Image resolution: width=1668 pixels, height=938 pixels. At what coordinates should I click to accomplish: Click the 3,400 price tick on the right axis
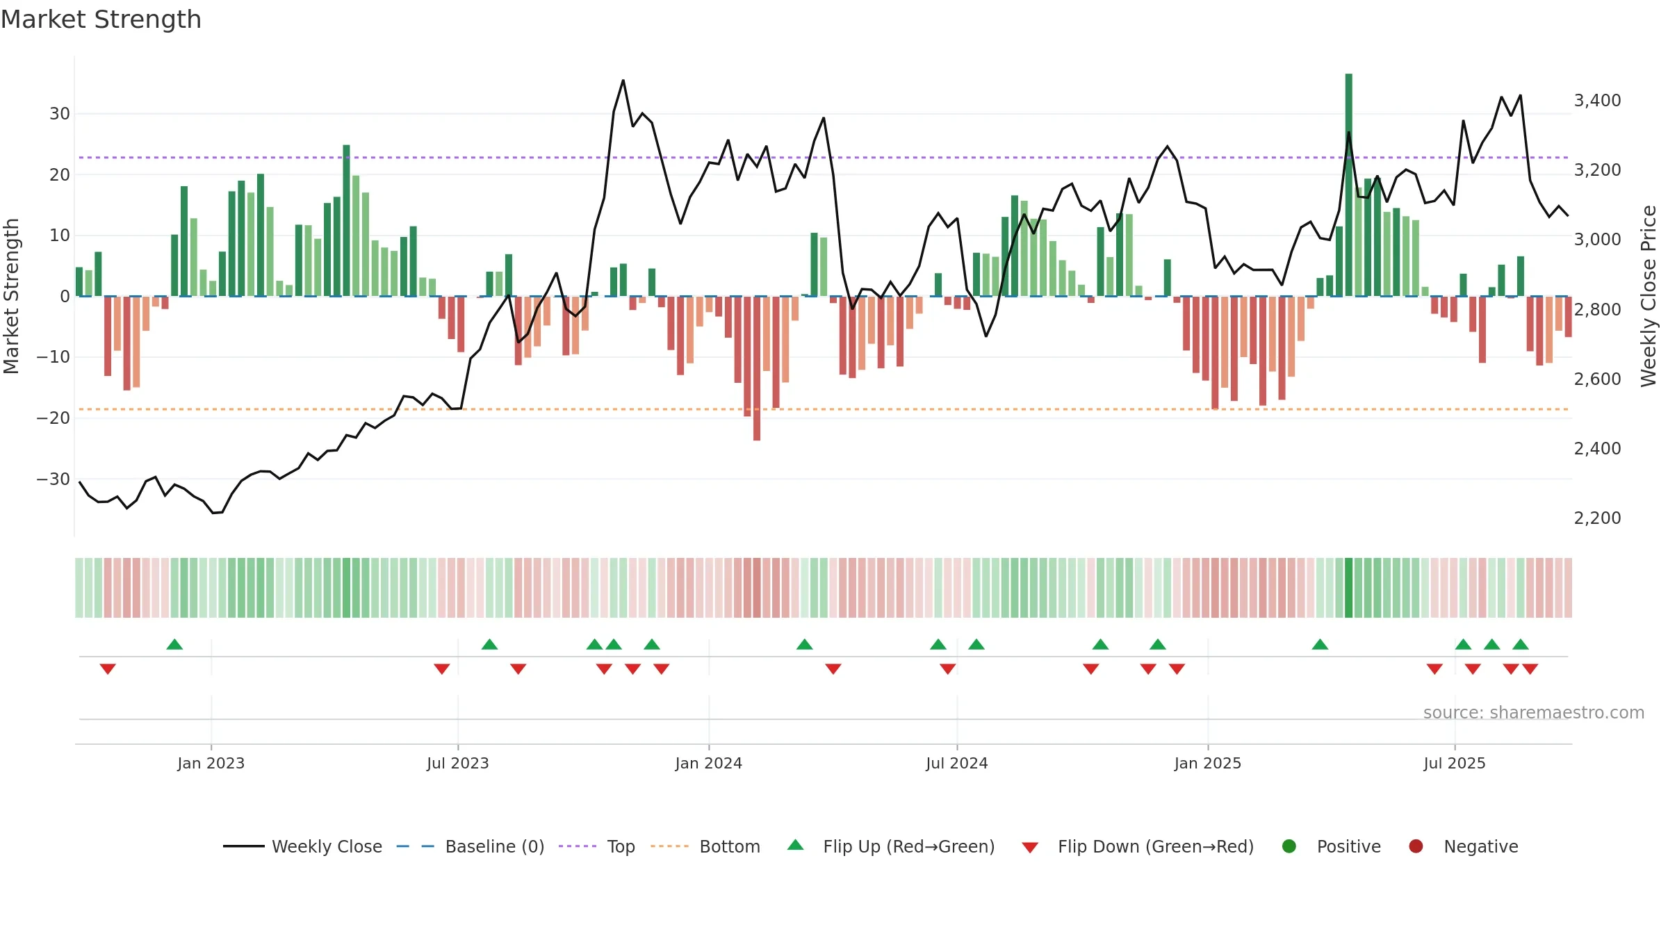[1598, 101]
